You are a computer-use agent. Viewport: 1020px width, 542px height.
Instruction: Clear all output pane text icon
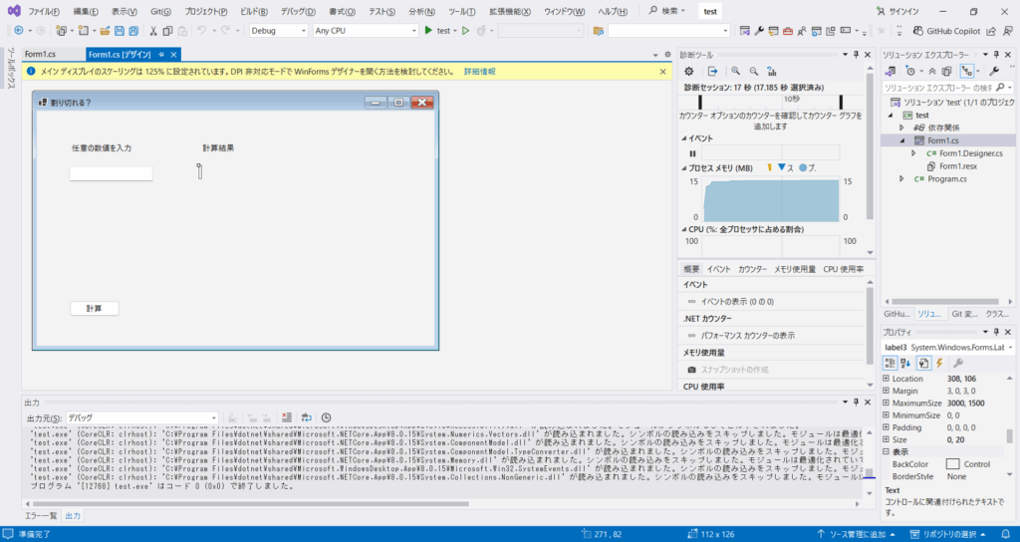click(x=286, y=417)
